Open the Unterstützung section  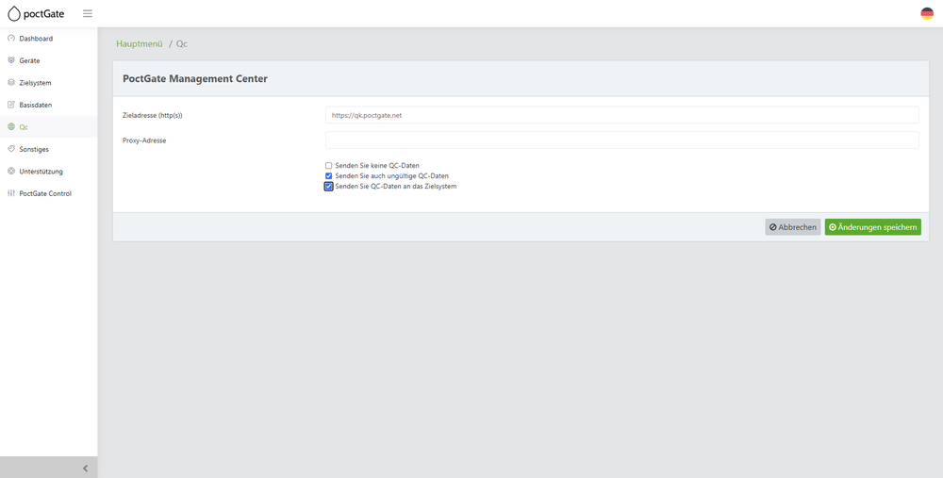point(49,172)
